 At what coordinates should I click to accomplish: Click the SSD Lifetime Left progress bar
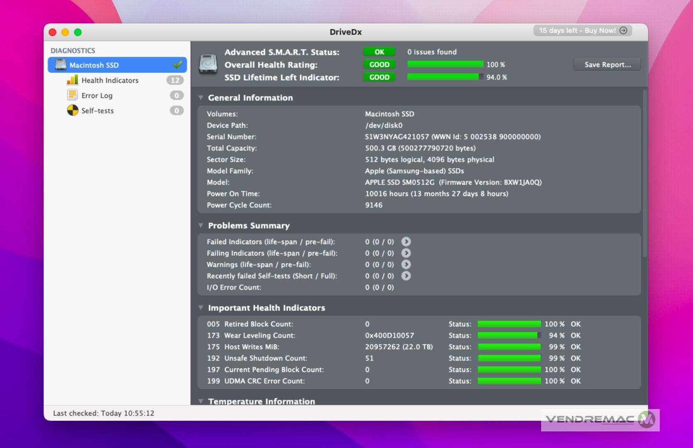click(x=445, y=77)
